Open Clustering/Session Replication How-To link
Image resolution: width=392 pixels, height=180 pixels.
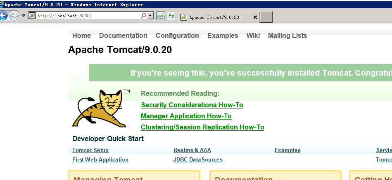click(202, 127)
